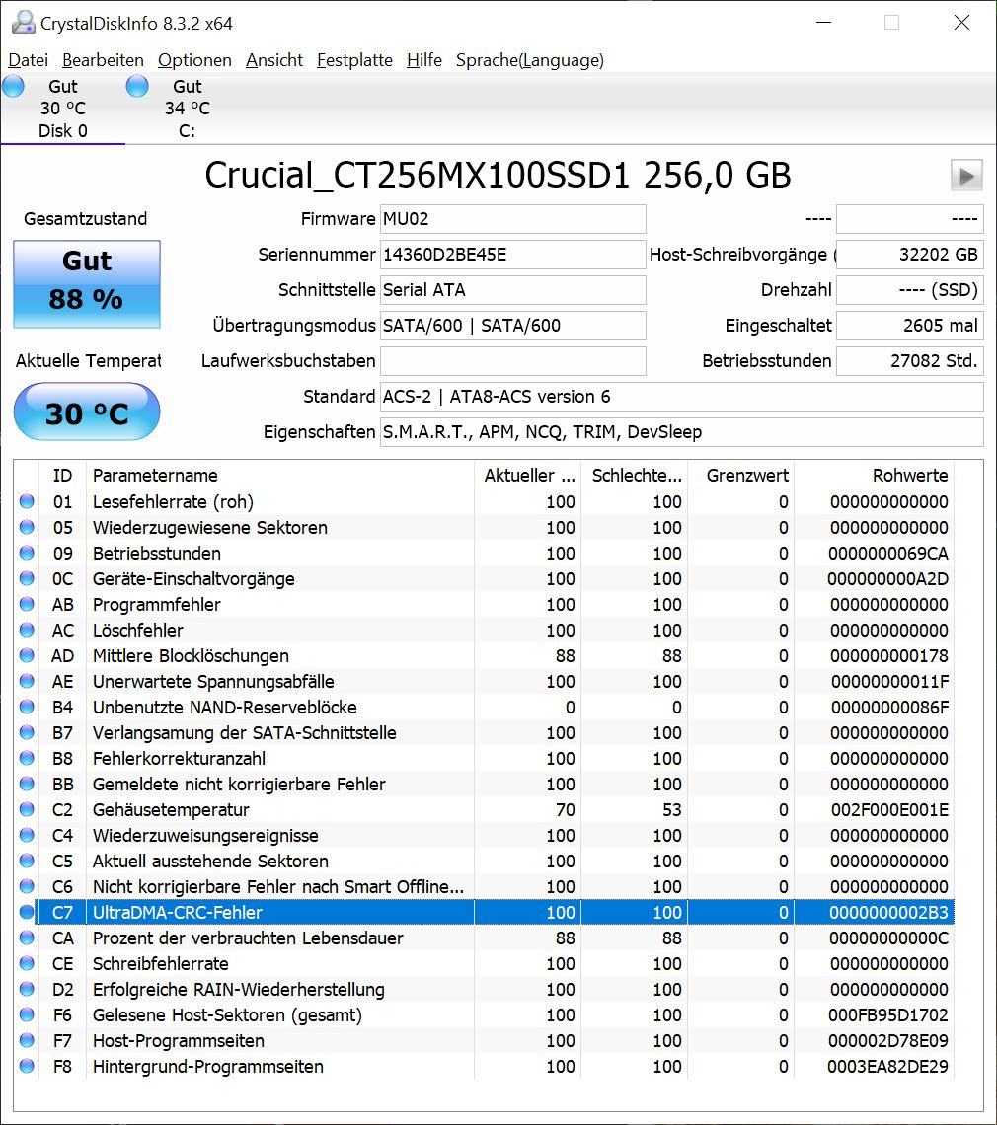Click the empty Laufwerksbuchstaben field
Screen dimensions: 997x1125
tap(512, 361)
